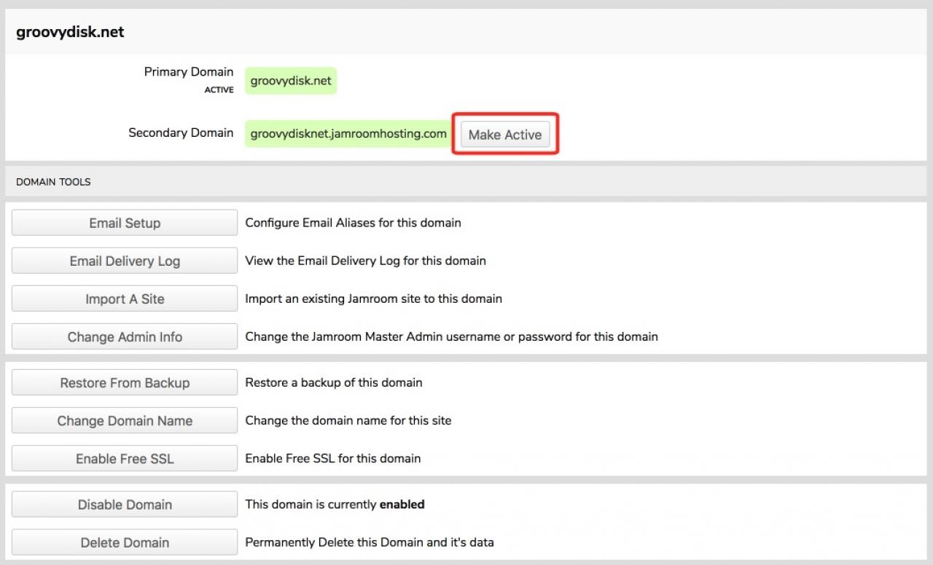Click the 'Secondary Domain' field label
933x565 pixels.
tap(181, 133)
